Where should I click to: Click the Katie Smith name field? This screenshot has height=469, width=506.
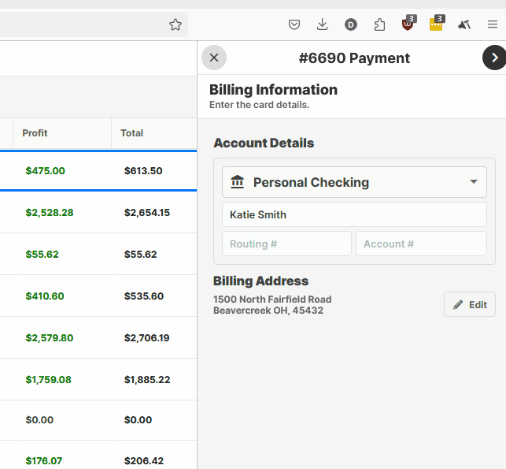click(354, 214)
